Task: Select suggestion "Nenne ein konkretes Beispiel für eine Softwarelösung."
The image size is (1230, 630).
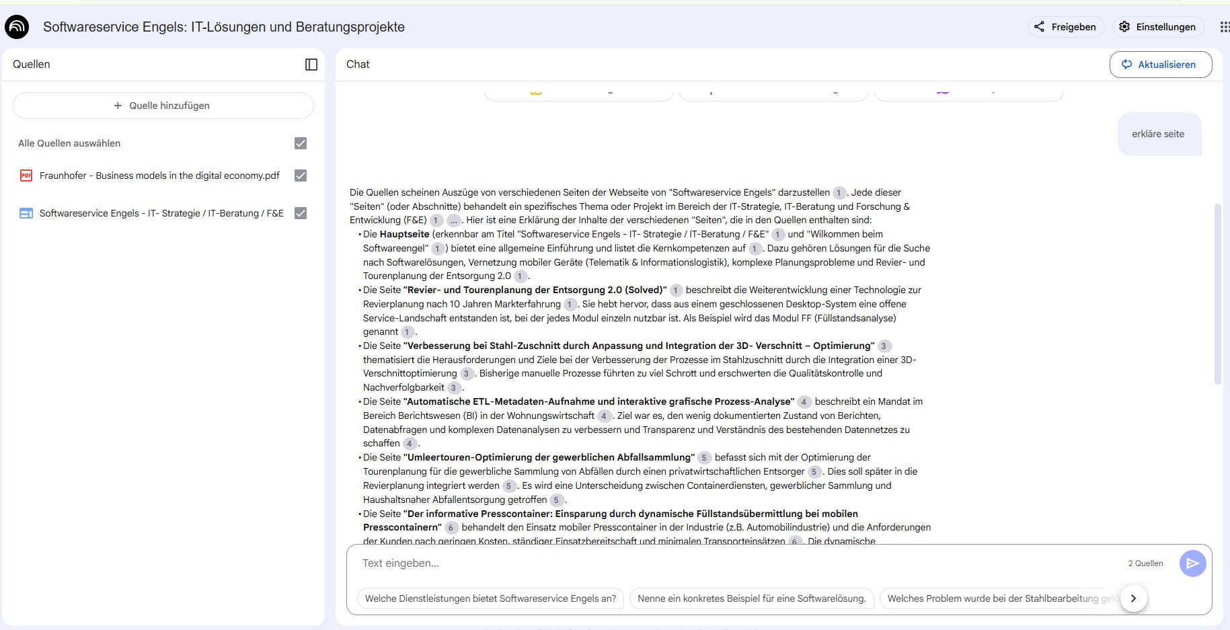Action: pos(752,598)
